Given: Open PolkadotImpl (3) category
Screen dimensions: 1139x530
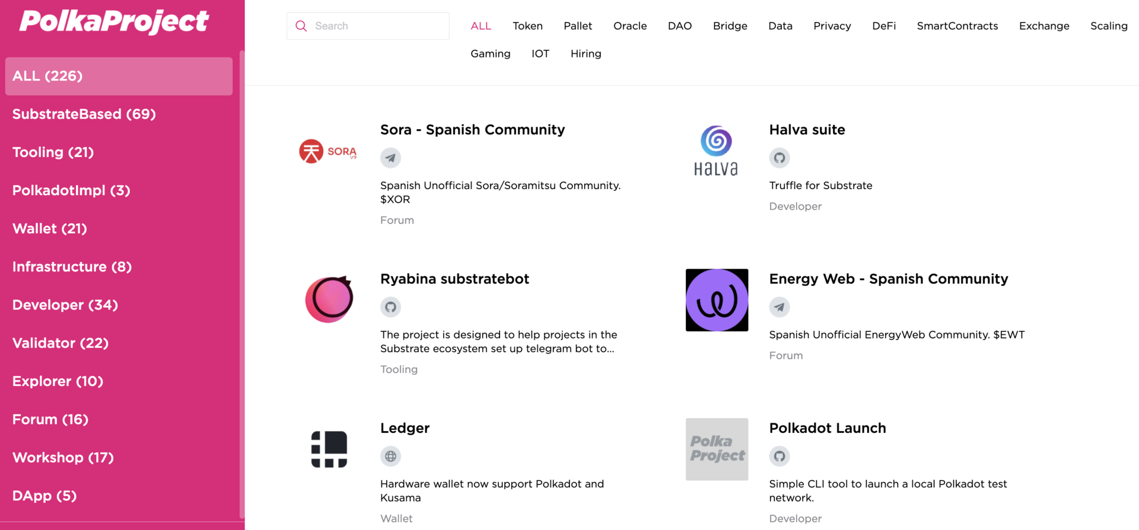Looking at the screenshot, I should [119, 190].
